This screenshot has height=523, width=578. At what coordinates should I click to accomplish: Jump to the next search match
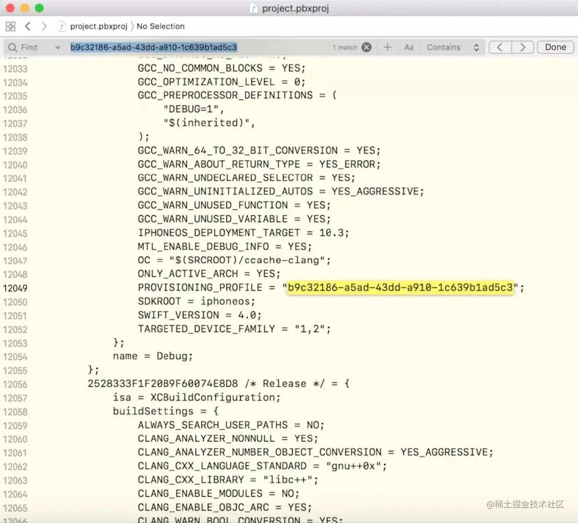[523, 47]
